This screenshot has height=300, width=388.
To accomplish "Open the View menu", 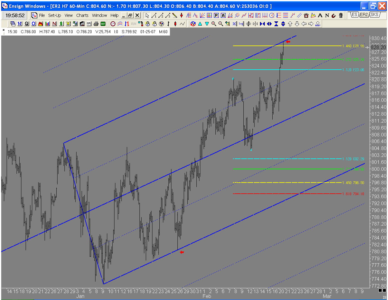I will 69,15.
